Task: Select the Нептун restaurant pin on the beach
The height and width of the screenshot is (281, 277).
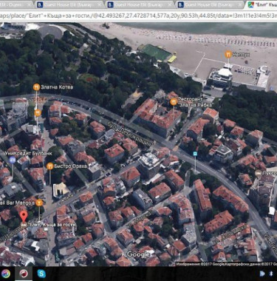Action: coord(228,54)
